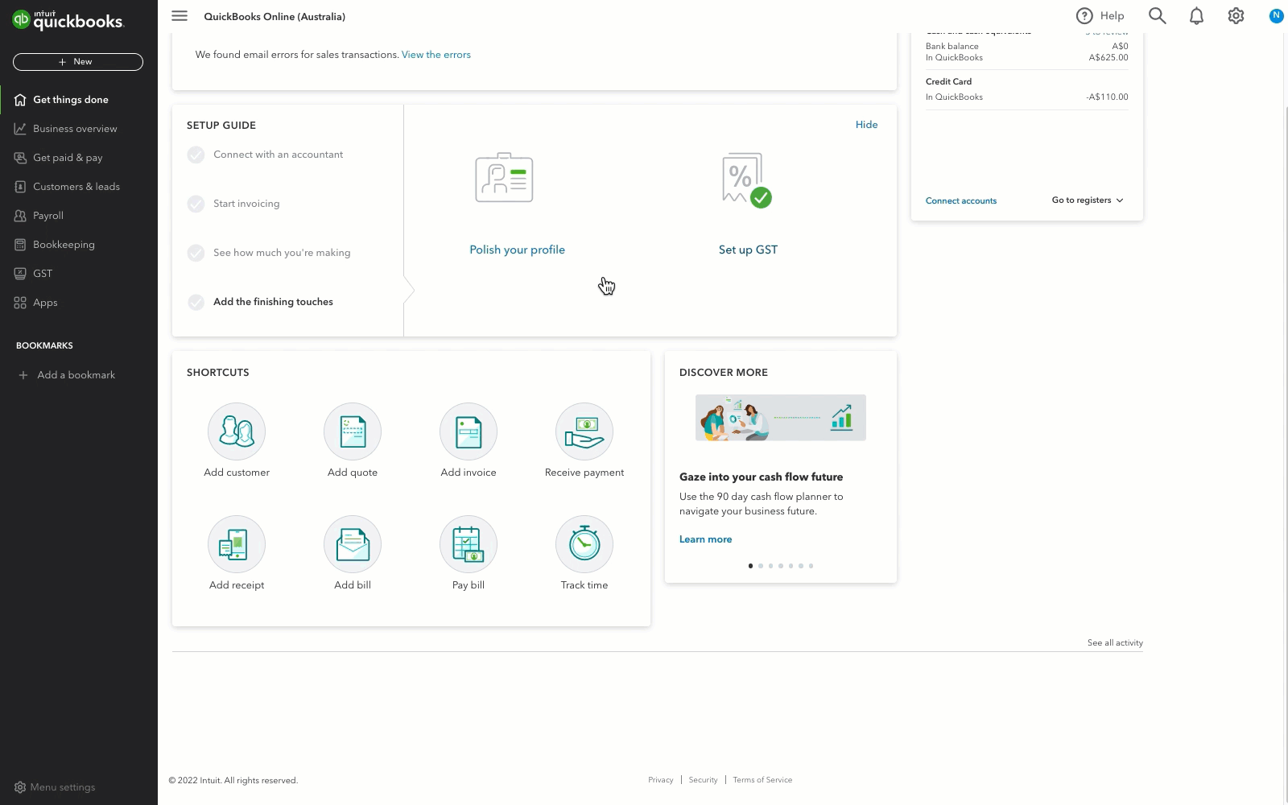Screen dimensions: 1288x805
Task: Click the Help question mark icon
Action: [1084, 16]
